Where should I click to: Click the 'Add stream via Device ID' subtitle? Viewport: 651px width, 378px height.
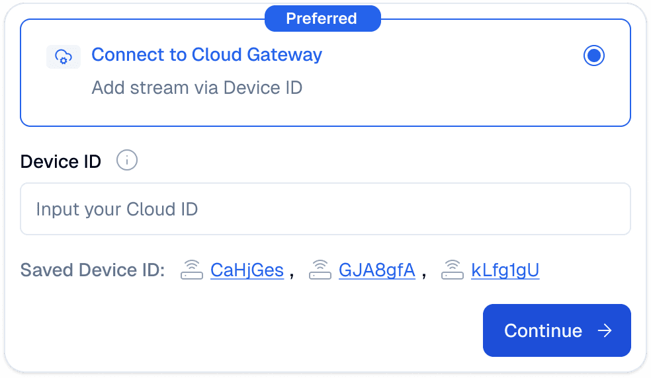196,88
